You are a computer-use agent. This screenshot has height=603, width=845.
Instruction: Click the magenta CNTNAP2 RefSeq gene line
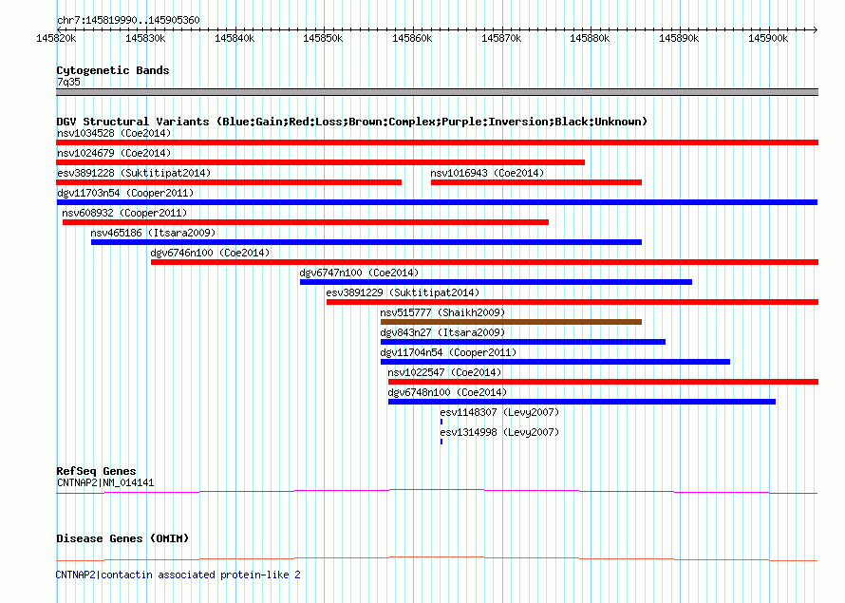click(x=437, y=492)
